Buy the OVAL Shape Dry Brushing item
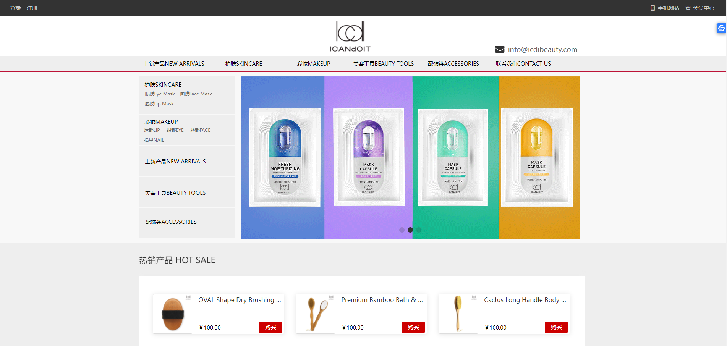Viewport: 727px width, 346px height. [270, 327]
